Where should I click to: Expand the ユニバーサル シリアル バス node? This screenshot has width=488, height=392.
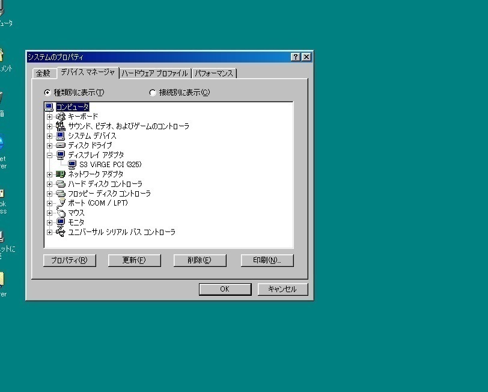[49, 232]
